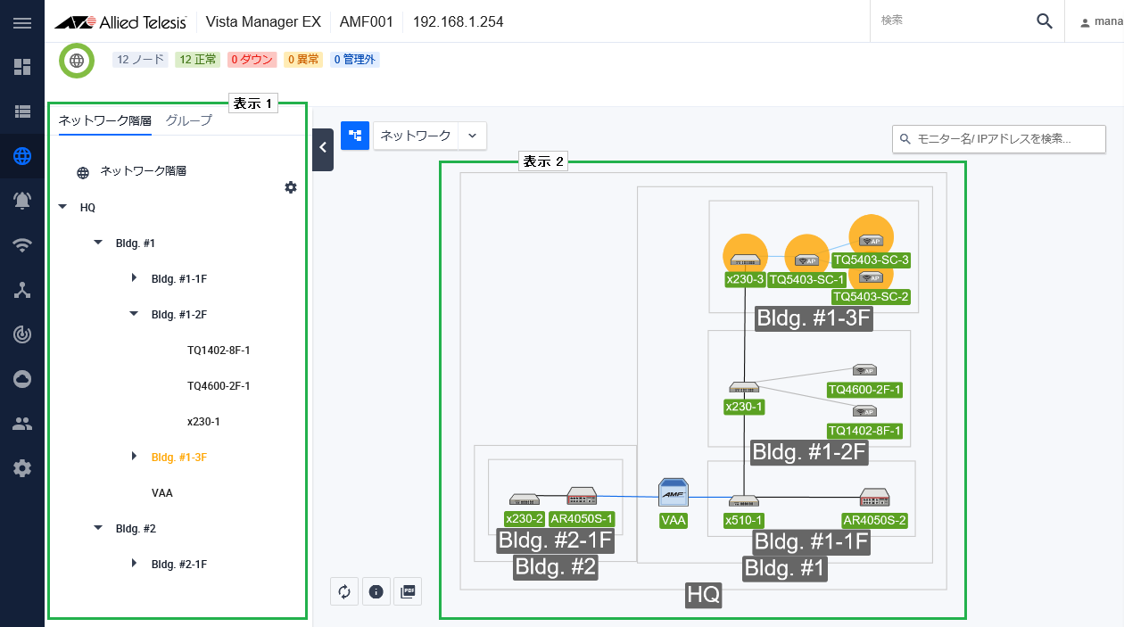Open the hamburger main menu

(22, 21)
